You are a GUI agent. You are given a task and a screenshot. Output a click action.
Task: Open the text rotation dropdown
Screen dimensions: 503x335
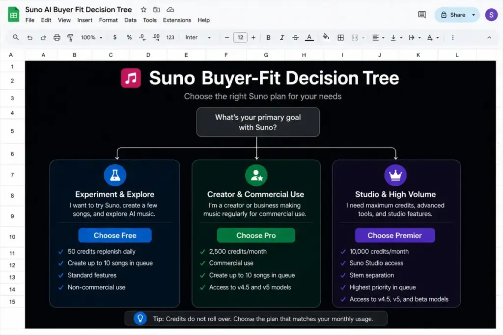[433, 37]
